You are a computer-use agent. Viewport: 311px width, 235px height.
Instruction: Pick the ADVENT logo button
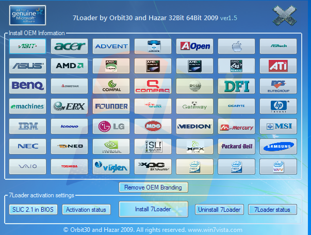pyautogui.click(x=111, y=46)
